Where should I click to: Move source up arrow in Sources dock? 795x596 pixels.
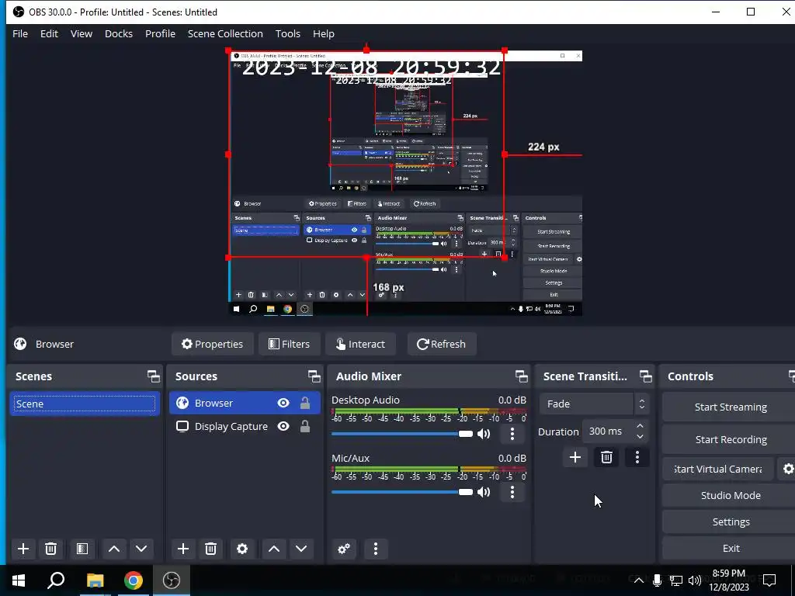(x=274, y=549)
